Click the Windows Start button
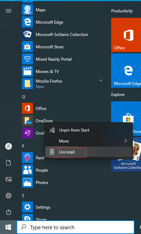141x234 pixels. click(8, 227)
